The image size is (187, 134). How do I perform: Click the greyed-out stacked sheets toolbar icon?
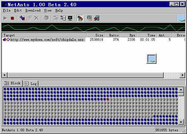pos(46,18)
